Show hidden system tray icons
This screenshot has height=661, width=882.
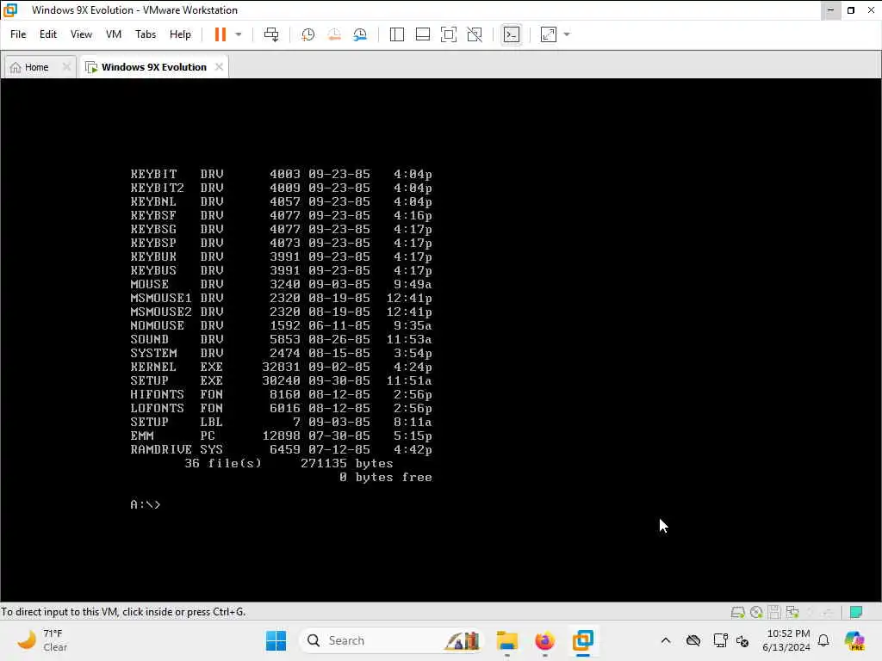point(666,640)
